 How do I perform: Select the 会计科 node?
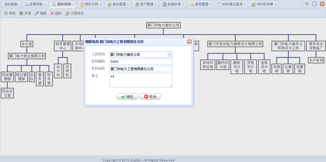58,71
